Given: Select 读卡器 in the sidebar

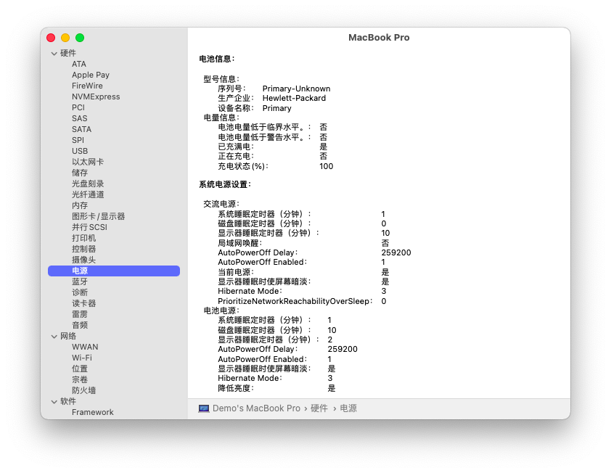Looking at the screenshot, I should (x=83, y=303).
